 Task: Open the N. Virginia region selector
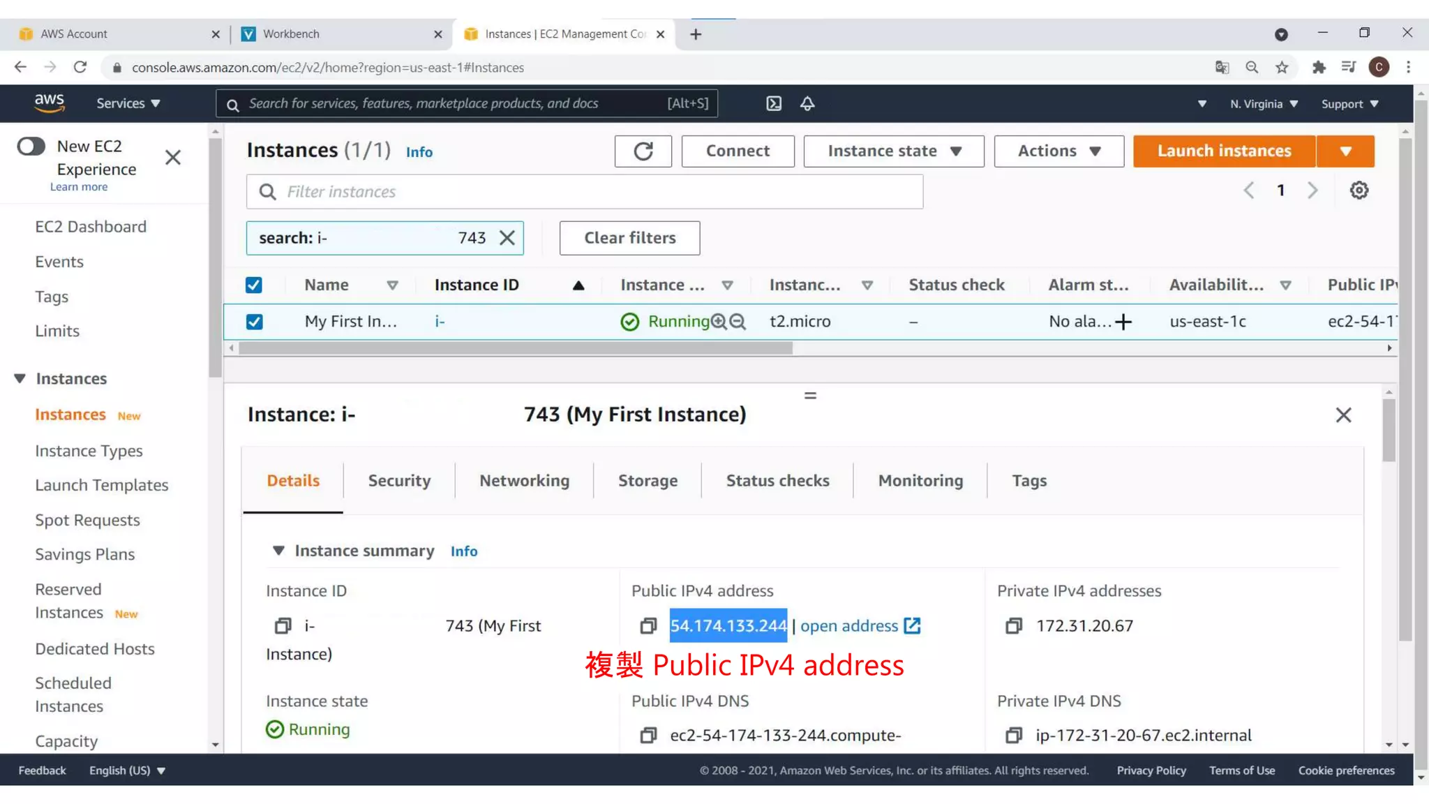pyautogui.click(x=1264, y=104)
